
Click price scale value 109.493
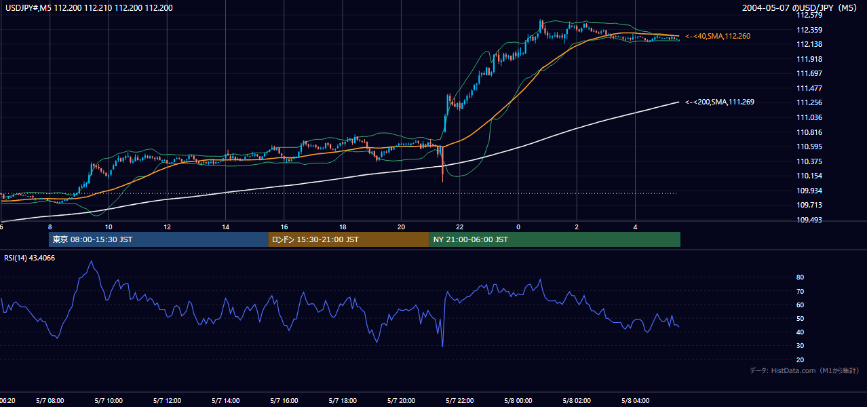point(809,220)
